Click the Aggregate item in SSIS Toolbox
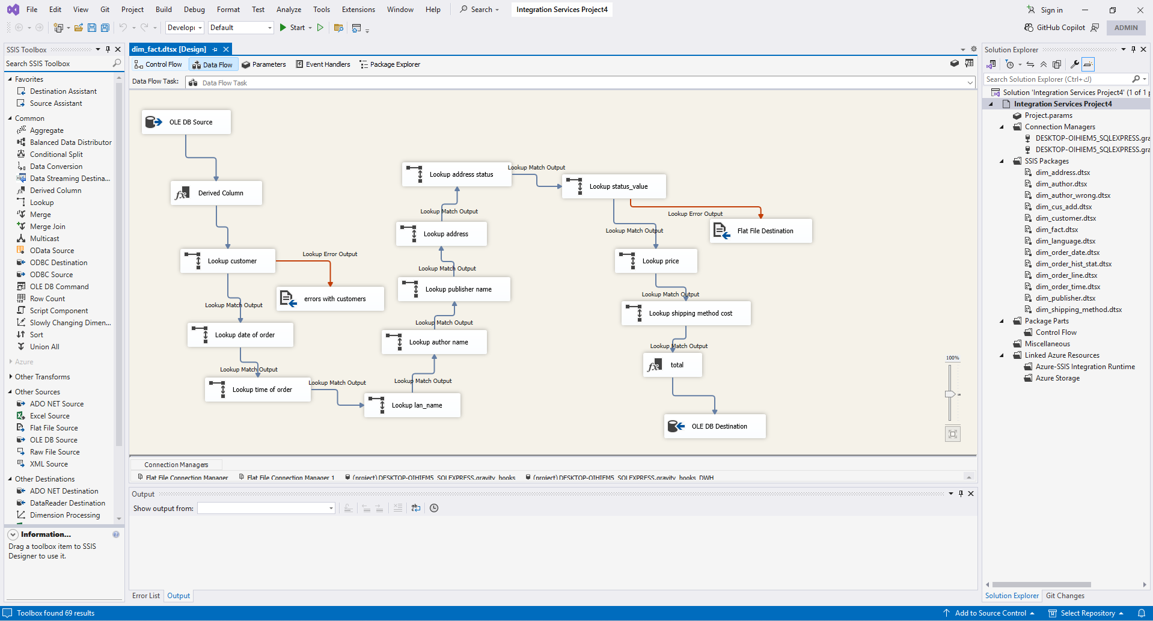Screen dimensions: 1153x621 [x=47, y=130]
